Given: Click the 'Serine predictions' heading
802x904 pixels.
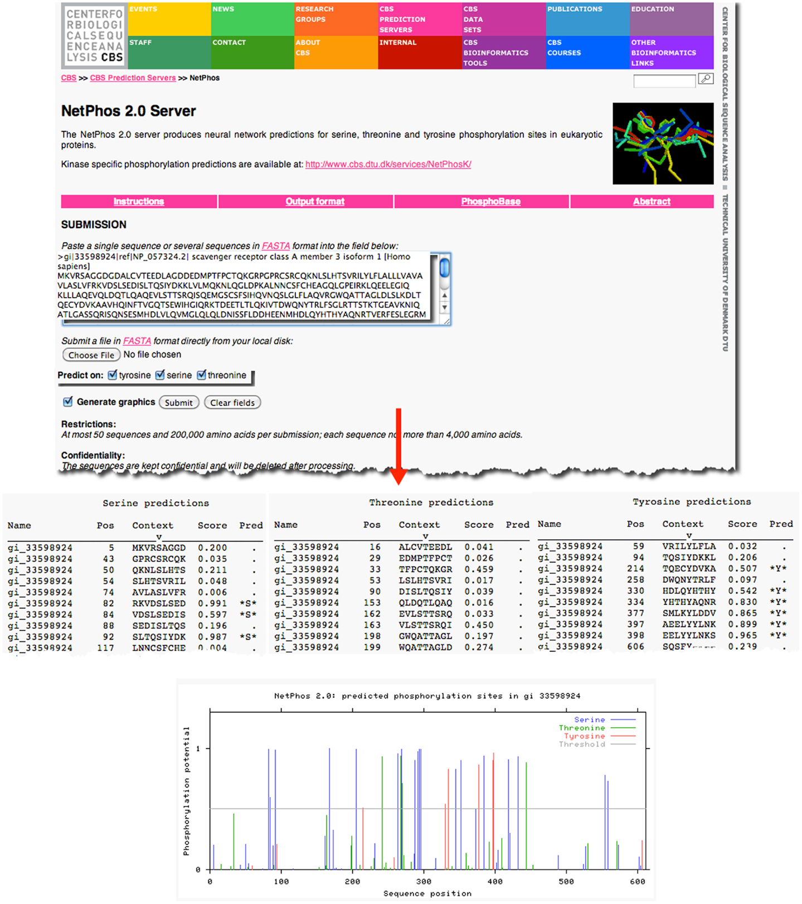Looking at the screenshot, I should click(x=155, y=503).
